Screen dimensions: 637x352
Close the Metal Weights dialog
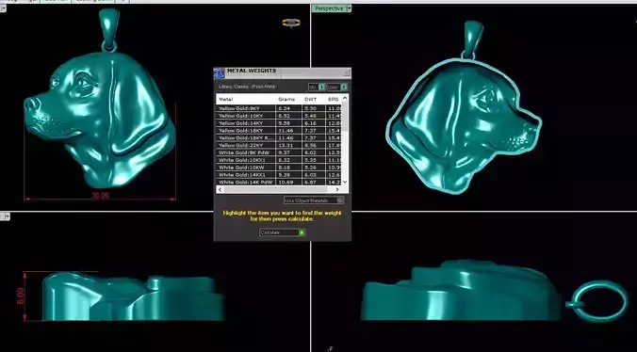[347, 72]
